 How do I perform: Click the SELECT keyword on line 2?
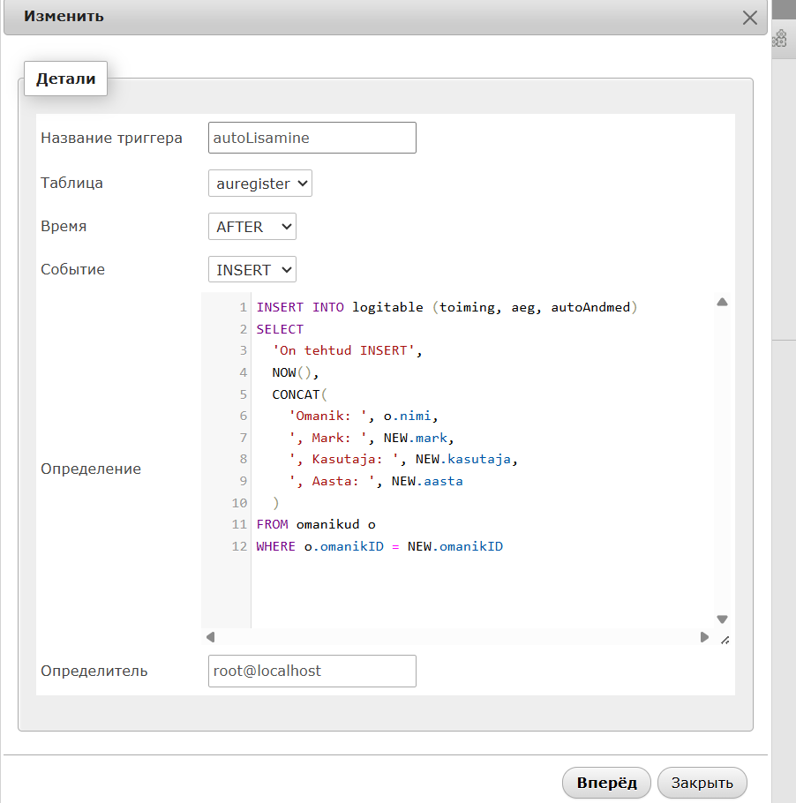click(280, 329)
